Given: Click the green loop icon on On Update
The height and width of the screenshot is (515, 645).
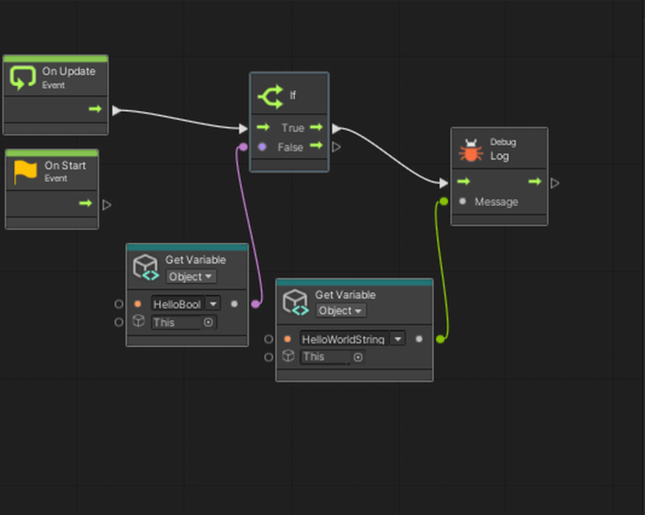Looking at the screenshot, I should 23,78.
